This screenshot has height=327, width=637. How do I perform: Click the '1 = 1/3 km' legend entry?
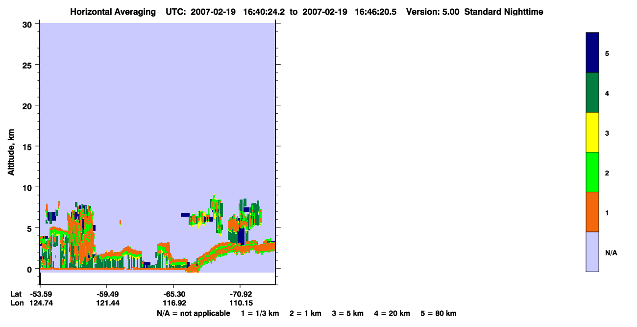tap(260, 313)
